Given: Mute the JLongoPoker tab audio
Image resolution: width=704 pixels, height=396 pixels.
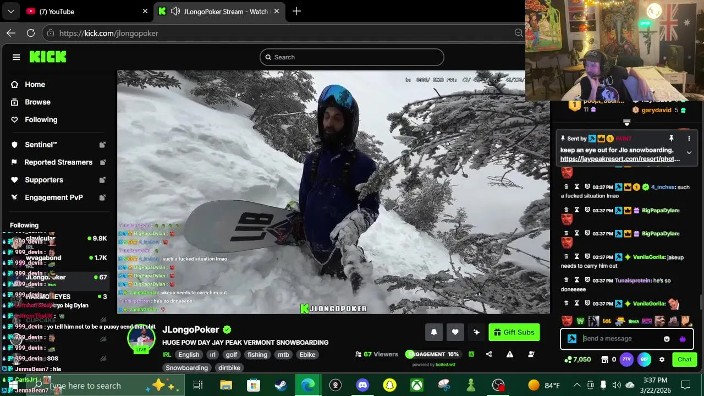Looking at the screenshot, I should 175,11.
